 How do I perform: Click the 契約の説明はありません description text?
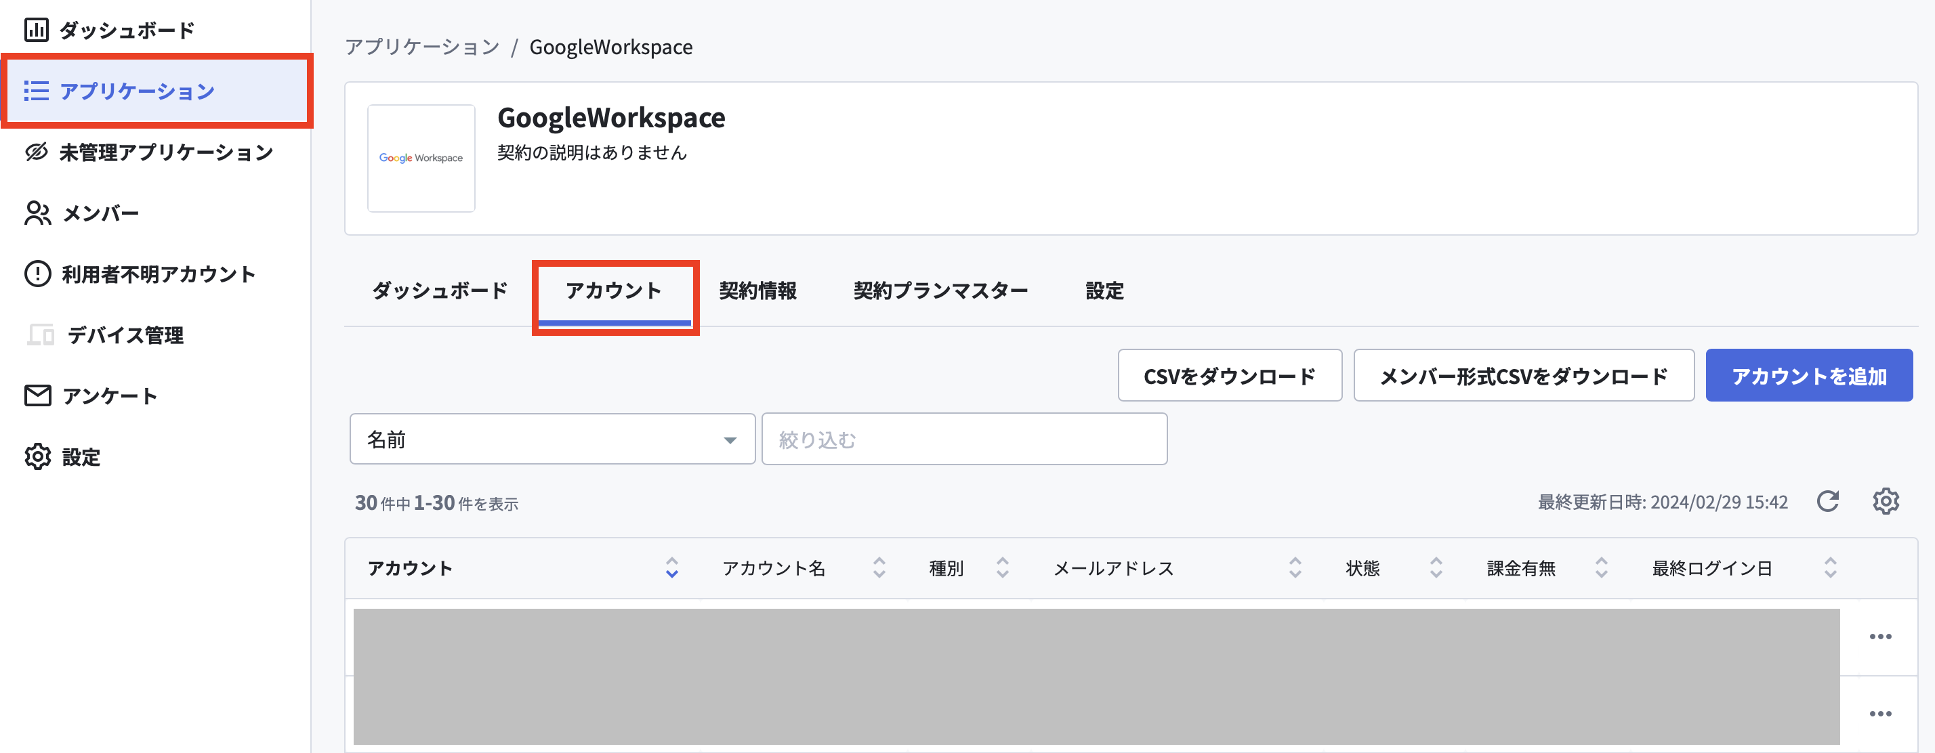click(x=592, y=152)
